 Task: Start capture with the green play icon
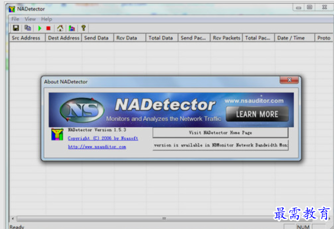click(x=40, y=28)
